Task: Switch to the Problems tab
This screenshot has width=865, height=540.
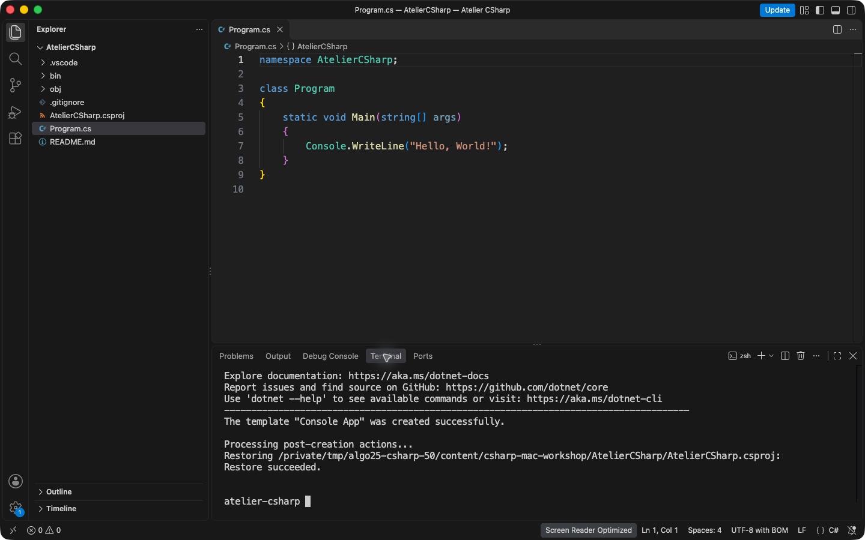Action: [236, 356]
